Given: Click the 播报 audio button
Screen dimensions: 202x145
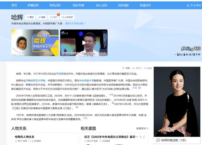Looking at the screenshot, I should pyautogui.click(x=30, y=17).
